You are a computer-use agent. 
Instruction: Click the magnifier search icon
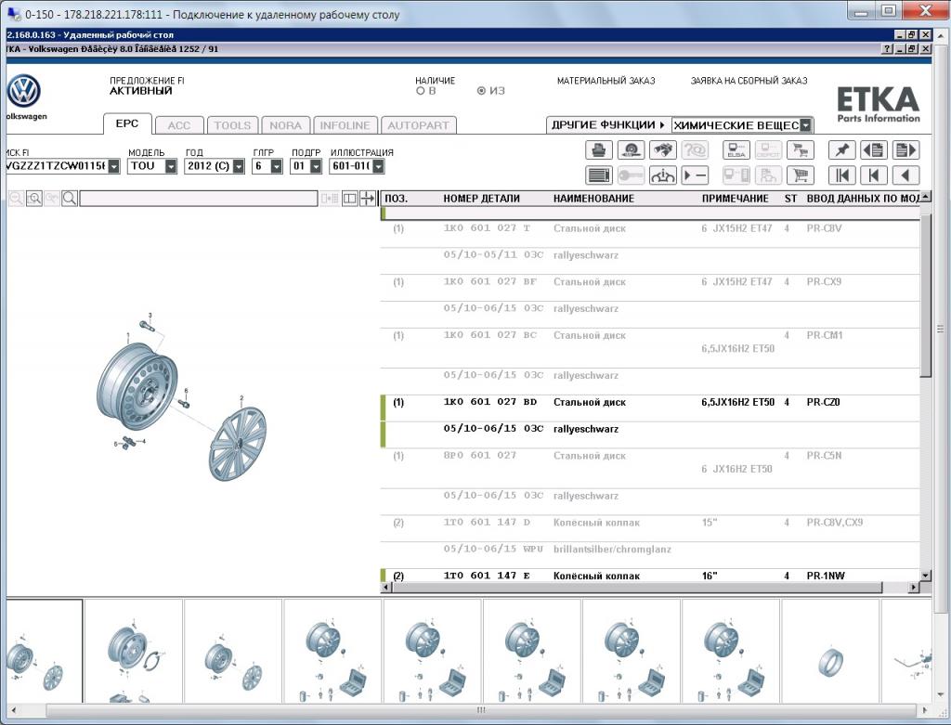69,199
